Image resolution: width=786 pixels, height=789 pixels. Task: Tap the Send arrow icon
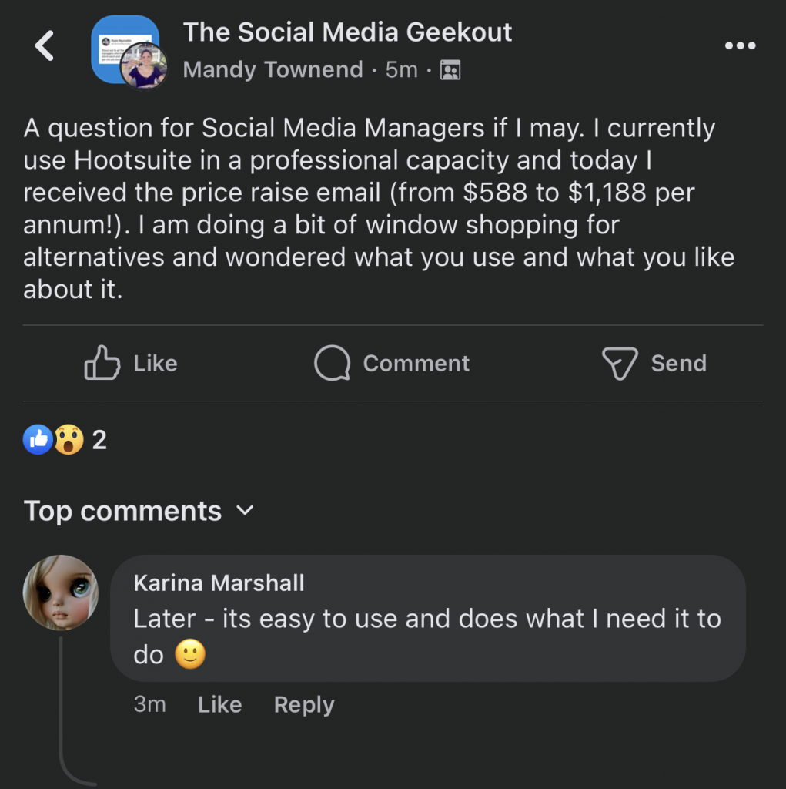pyautogui.click(x=620, y=363)
